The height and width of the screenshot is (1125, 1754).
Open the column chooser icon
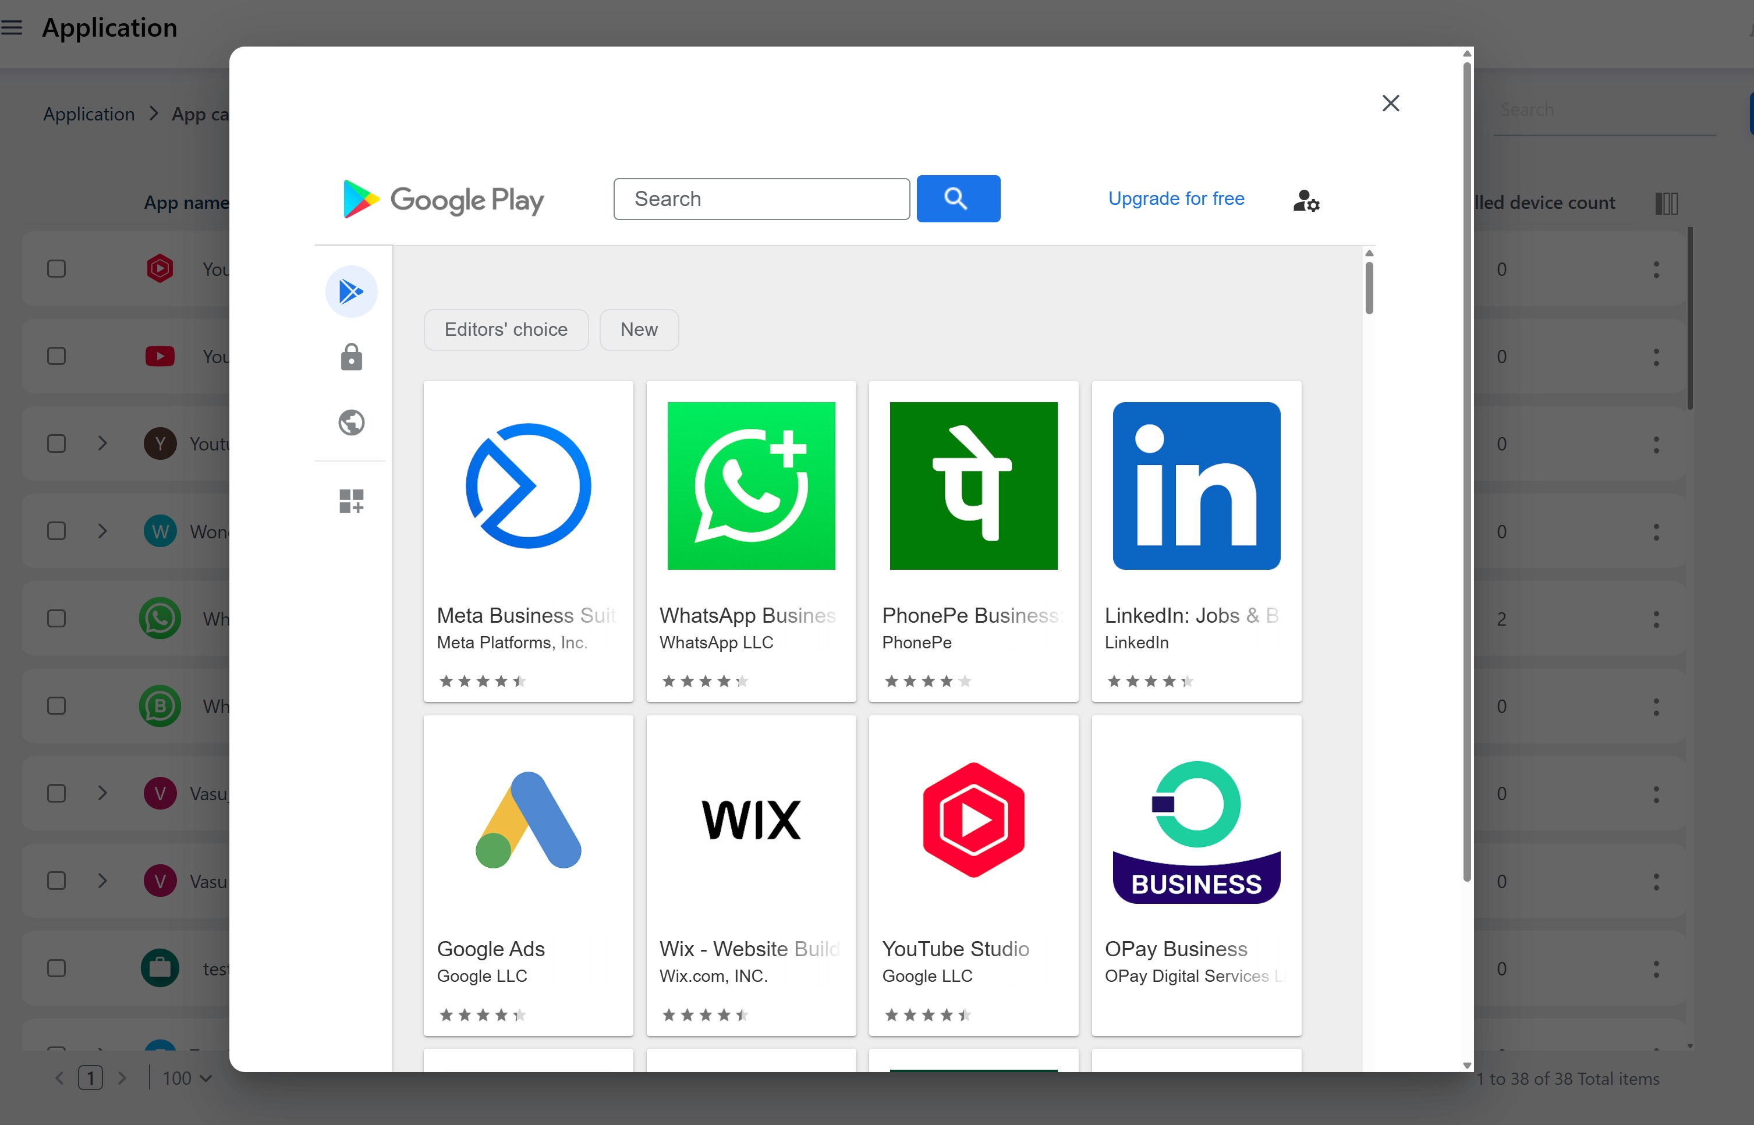click(1666, 203)
